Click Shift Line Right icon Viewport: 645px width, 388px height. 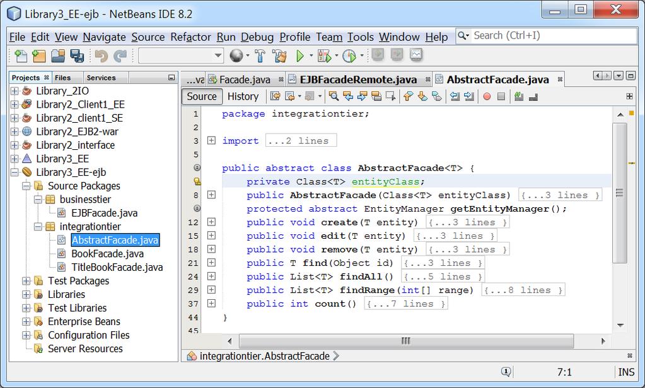tap(469, 96)
